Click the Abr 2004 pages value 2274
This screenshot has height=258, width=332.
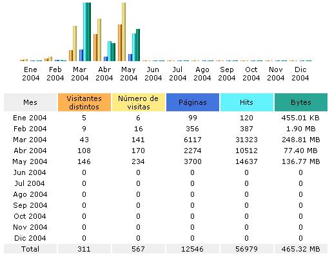(193, 151)
